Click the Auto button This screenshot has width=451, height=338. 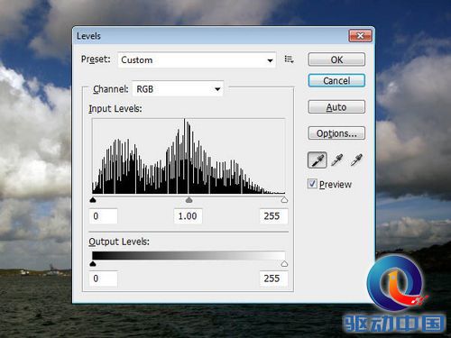[336, 107]
